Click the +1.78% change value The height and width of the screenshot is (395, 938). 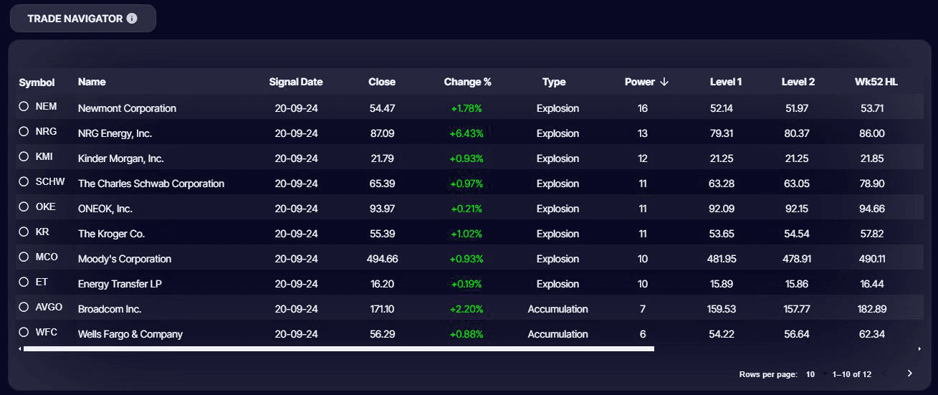click(466, 108)
